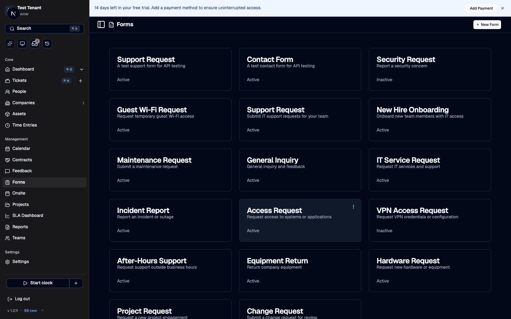This screenshot has height=319, width=511.
Task: Create a new ticket with the plus icon
Action: point(80,80)
